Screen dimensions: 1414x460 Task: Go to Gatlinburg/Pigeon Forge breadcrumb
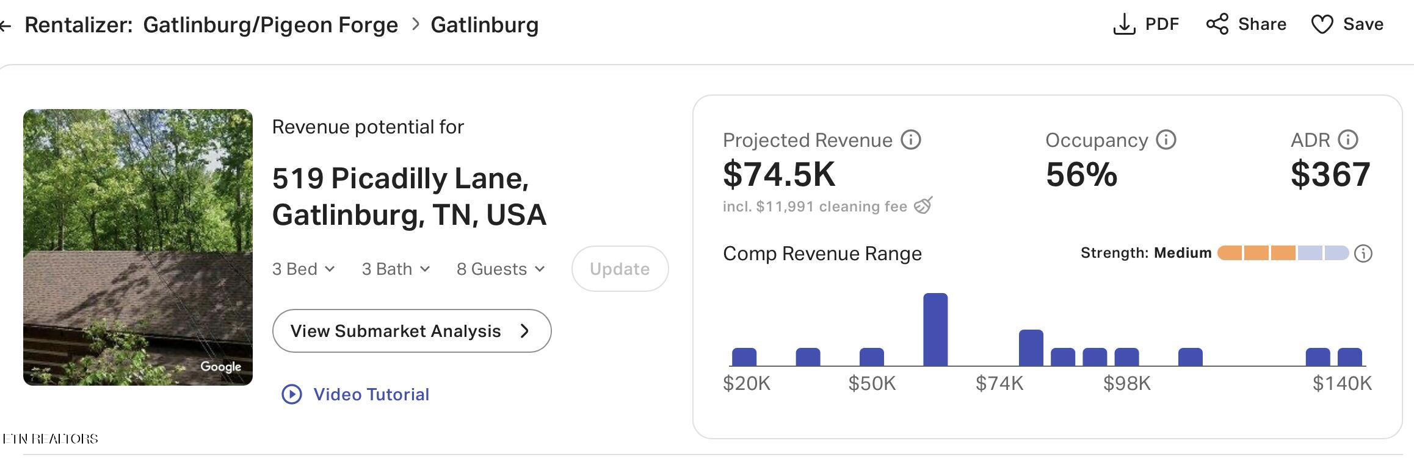pyautogui.click(x=270, y=25)
